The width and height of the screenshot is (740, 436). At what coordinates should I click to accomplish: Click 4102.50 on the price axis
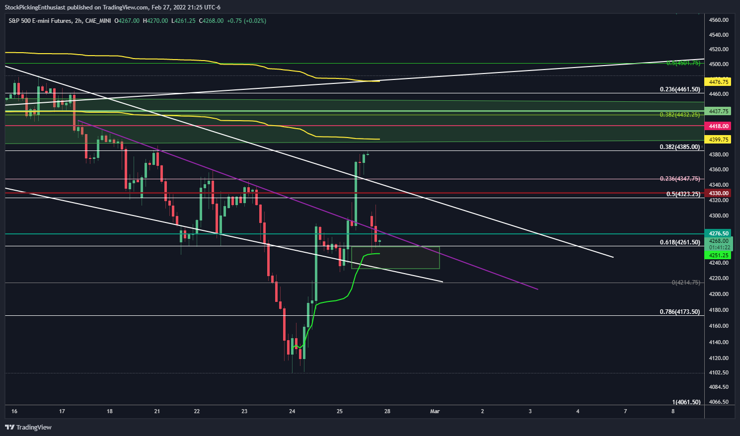[x=719, y=372]
